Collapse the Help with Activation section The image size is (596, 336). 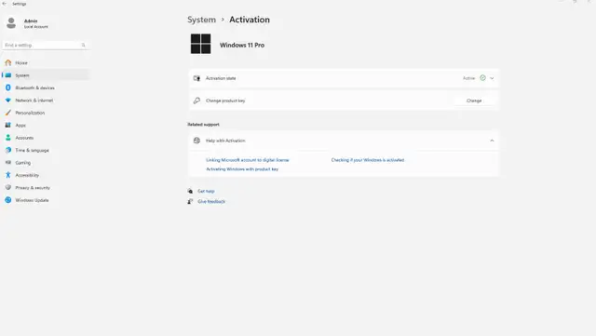pyautogui.click(x=492, y=141)
